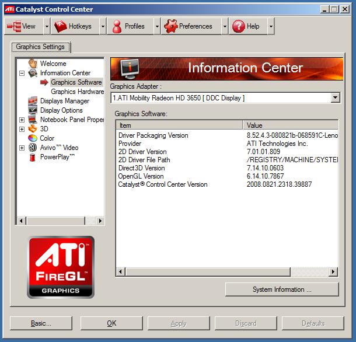Click the Defaults button
This screenshot has height=342, width=356.
click(x=313, y=323)
